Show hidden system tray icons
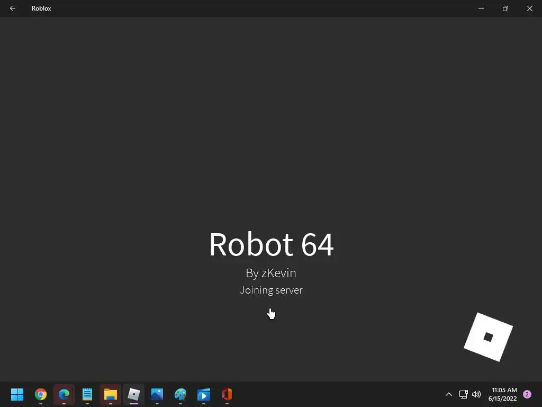The image size is (542, 407). pos(449,394)
